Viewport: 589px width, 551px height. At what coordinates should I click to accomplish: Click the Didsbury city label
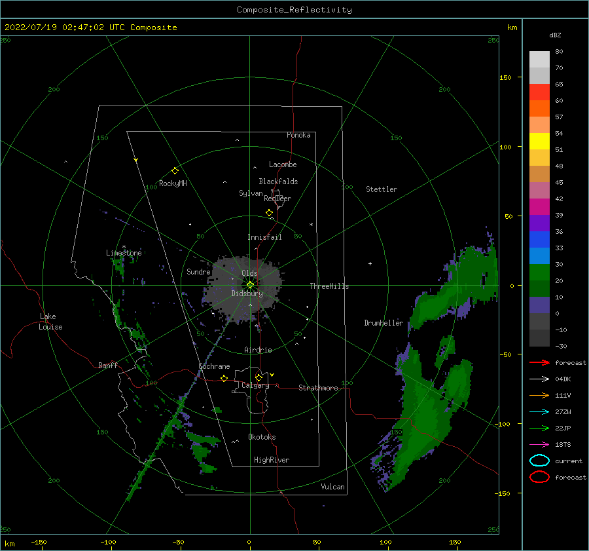coord(247,294)
